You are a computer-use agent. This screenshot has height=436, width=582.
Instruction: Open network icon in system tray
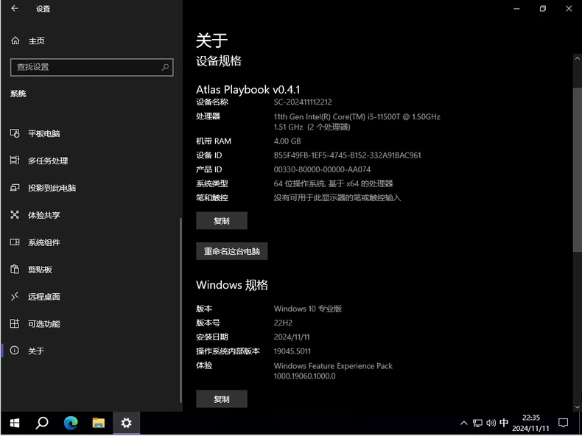click(x=477, y=423)
